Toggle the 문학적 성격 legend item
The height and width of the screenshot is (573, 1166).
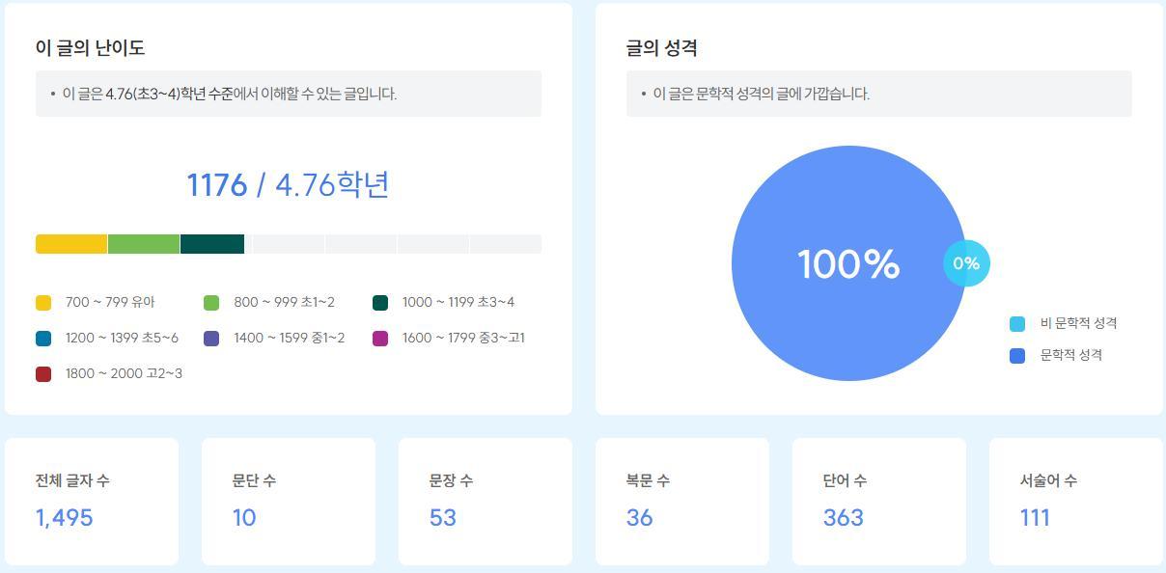point(1056,355)
